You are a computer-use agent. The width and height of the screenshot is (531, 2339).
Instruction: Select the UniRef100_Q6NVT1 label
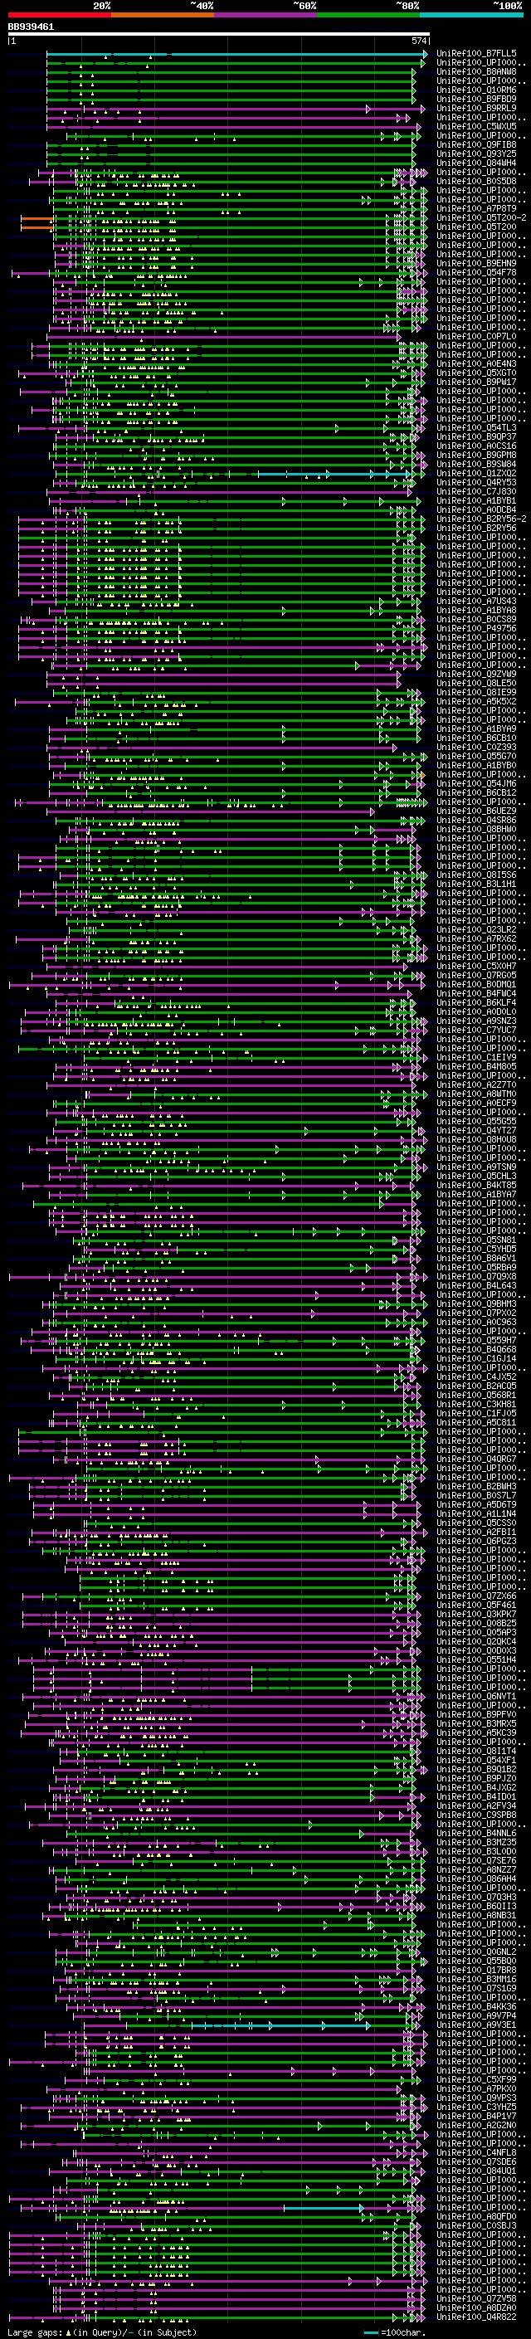coord(476,1696)
